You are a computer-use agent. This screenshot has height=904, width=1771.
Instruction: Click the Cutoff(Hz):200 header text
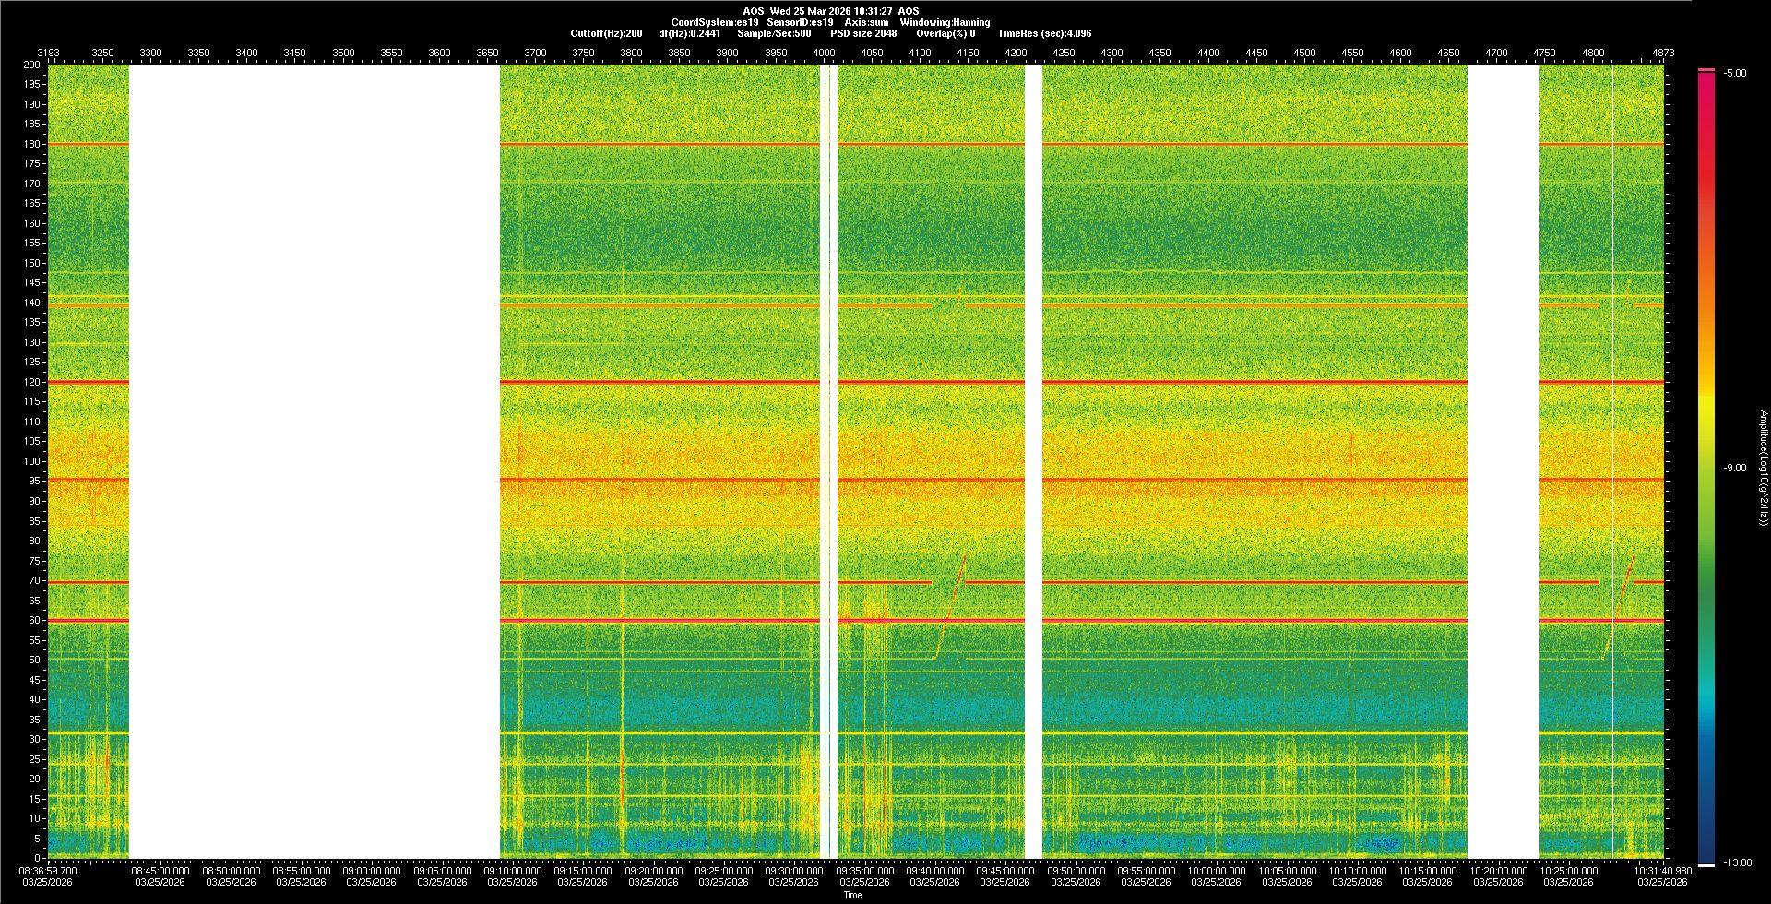(606, 33)
